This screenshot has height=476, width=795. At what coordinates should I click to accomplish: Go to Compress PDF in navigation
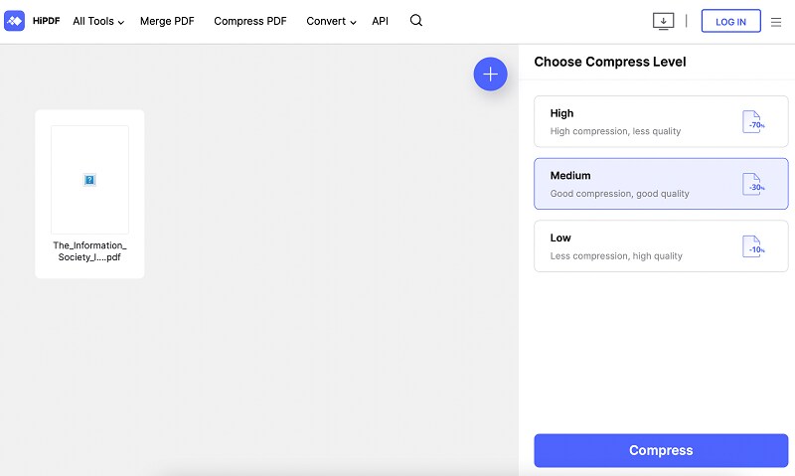(250, 21)
